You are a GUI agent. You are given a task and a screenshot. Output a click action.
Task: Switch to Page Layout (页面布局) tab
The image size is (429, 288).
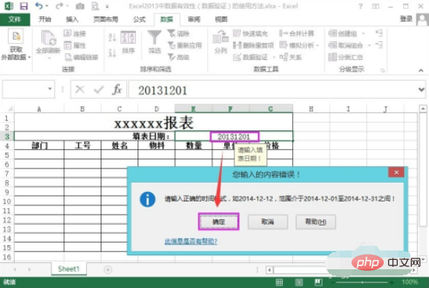click(105, 20)
